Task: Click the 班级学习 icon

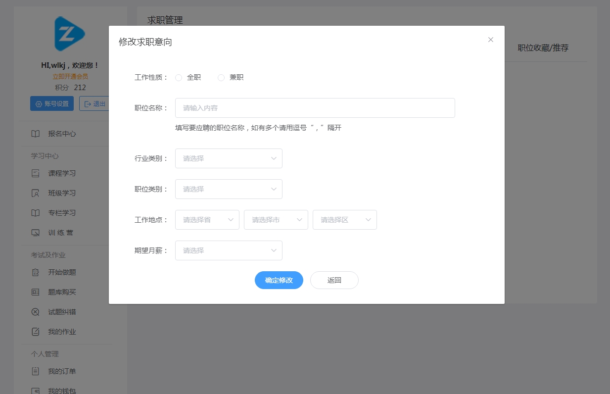Action: tap(35, 193)
